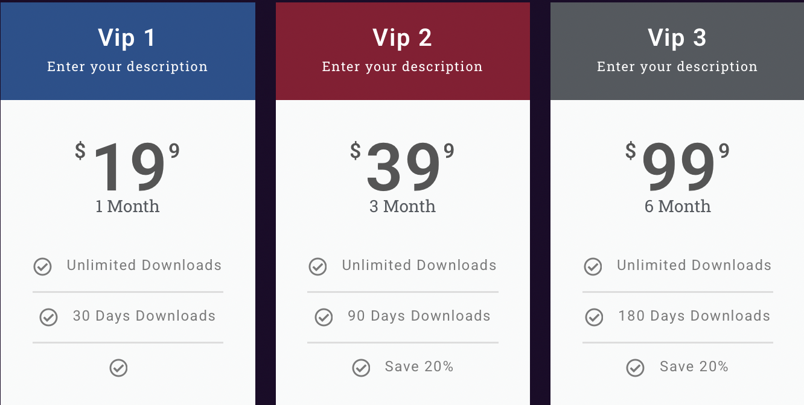This screenshot has height=405, width=804.
Task: Select the Vip 2 plan title
Action: pos(403,38)
